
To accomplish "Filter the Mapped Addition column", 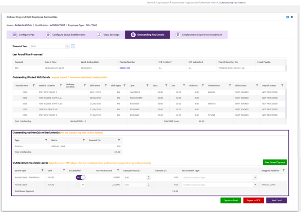I will coord(283,170).
